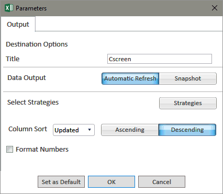
Task: Confirm the dialog with OK
Action: 111,182
